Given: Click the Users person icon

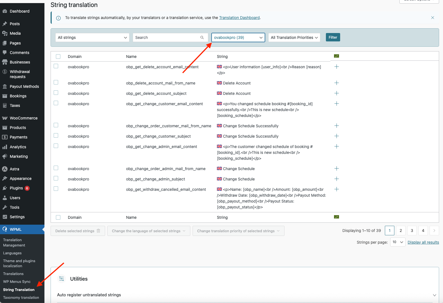Looking at the screenshot, I should click(x=5, y=198).
